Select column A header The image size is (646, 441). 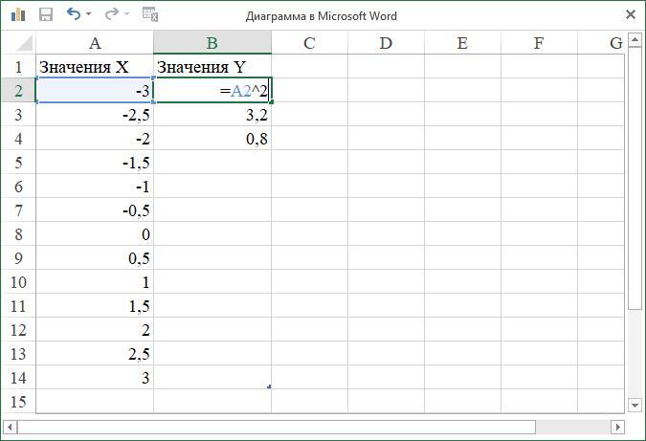point(95,43)
